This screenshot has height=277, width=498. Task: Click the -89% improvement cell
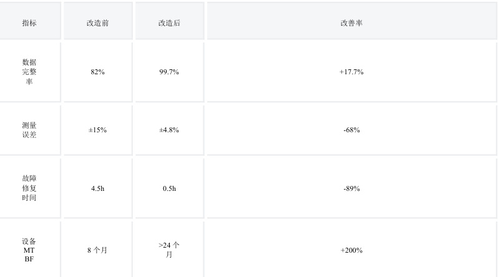(351, 188)
